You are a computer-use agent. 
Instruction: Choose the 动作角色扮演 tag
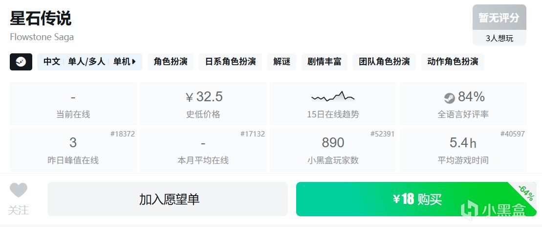click(x=453, y=62)
